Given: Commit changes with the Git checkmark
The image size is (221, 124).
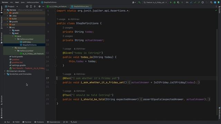Looking at the screenshot, I should [195, 2].
